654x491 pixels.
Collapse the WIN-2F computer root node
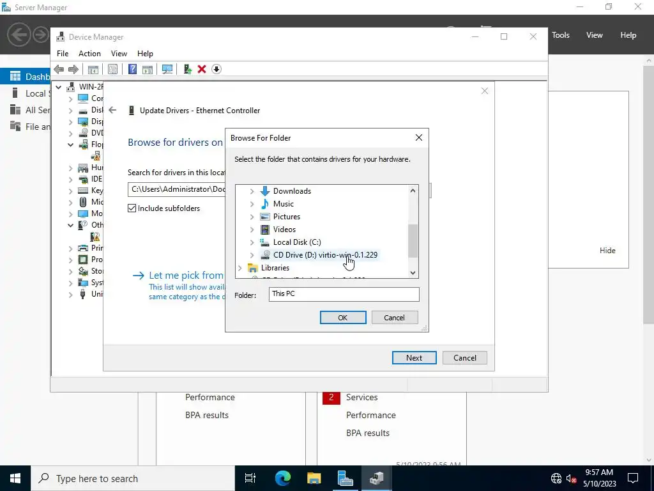59,87
